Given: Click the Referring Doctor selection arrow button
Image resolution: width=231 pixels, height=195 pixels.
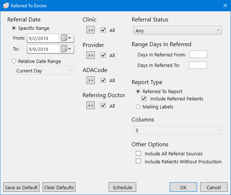Looking at the screenshot, I should pyautogui.click(x=90, y=106).
